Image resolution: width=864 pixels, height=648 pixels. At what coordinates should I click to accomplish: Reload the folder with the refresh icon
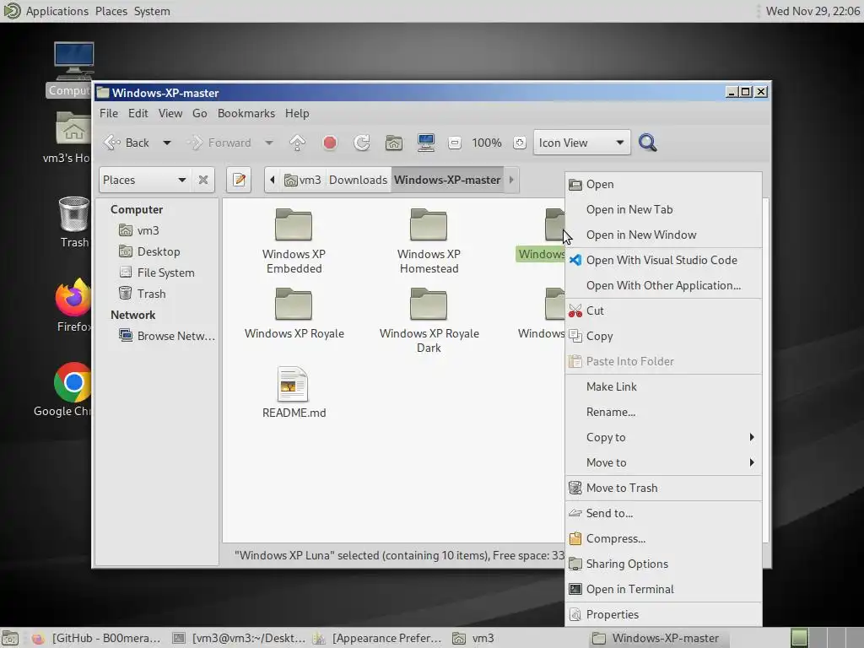[x=361, y=143]
